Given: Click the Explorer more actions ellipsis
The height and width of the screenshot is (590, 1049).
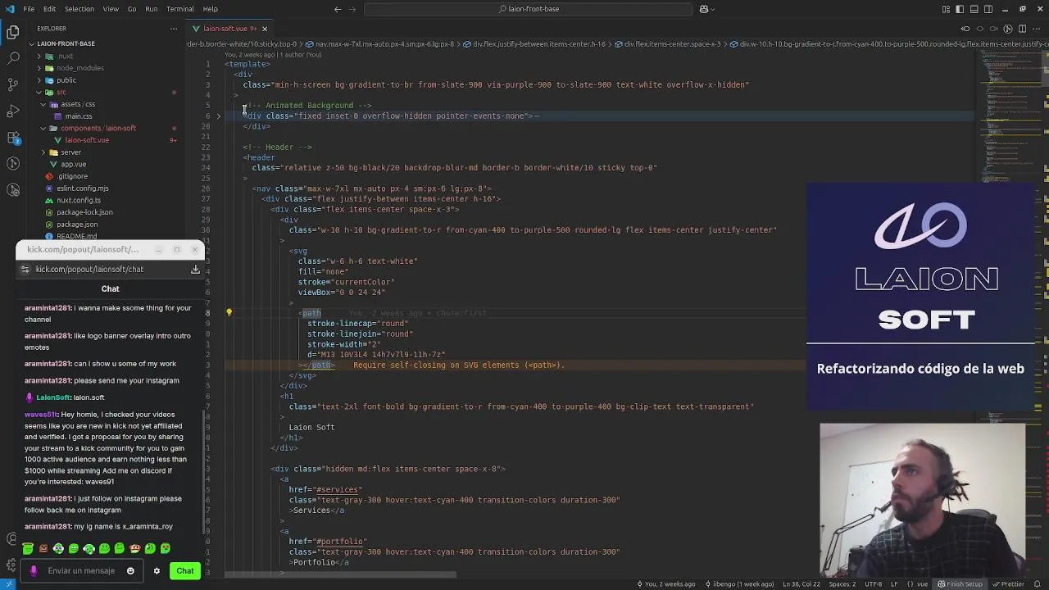Looking at the screenshot, I should pos(173,29).
